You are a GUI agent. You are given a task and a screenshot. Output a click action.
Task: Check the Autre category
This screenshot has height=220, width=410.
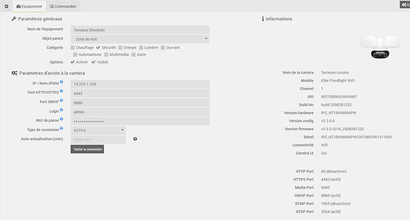[133, 55]
